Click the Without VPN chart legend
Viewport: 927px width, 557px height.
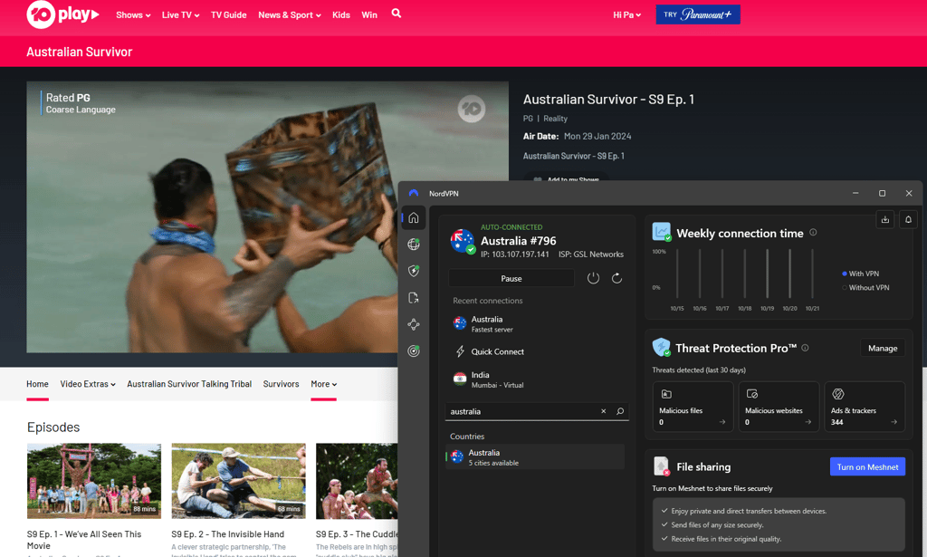click(865, 287)
